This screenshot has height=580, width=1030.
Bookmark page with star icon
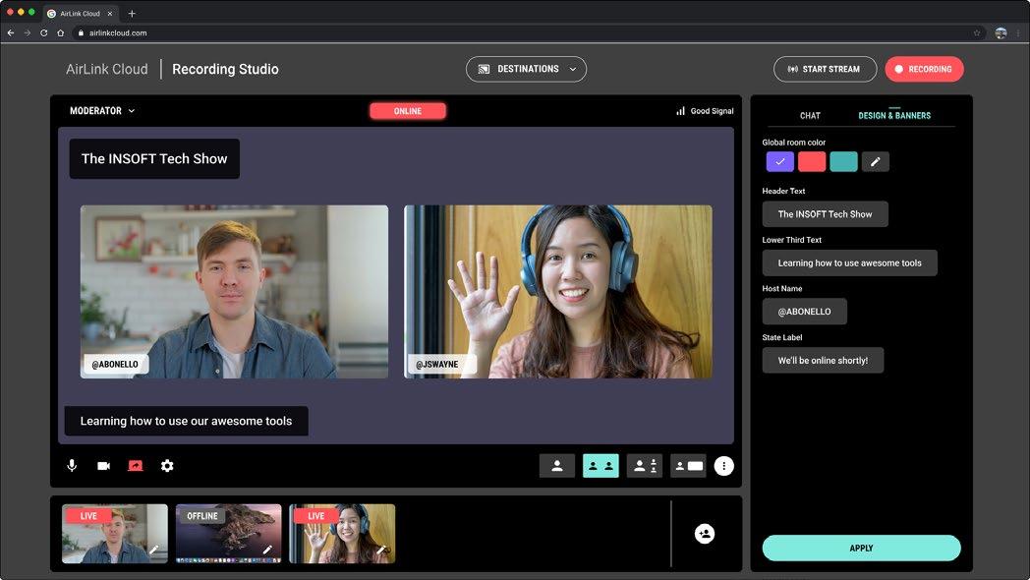(x=977, y=32)
